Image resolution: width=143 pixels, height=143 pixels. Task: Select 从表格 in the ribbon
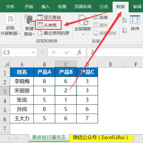(x=48, y=25)
